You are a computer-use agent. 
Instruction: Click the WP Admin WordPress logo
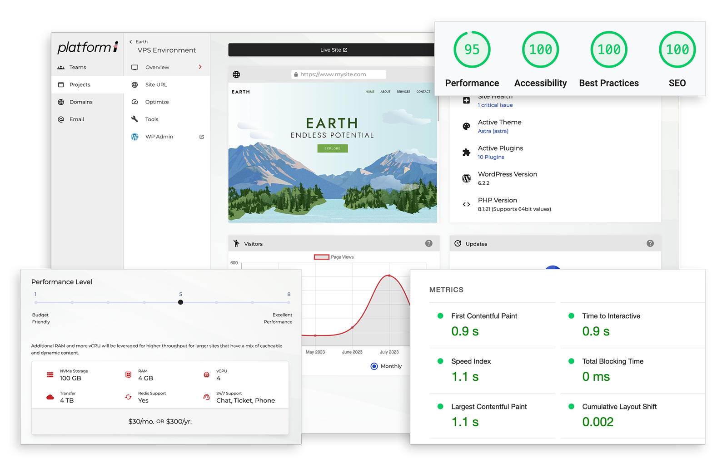click(x=134, y=137)
